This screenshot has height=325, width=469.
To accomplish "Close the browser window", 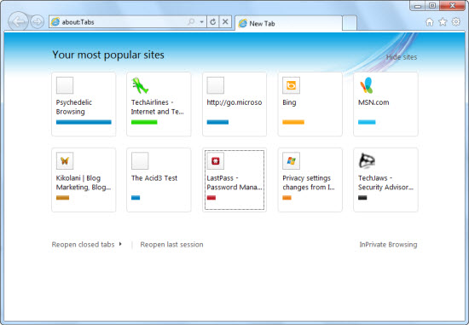I will coord(453,6).
